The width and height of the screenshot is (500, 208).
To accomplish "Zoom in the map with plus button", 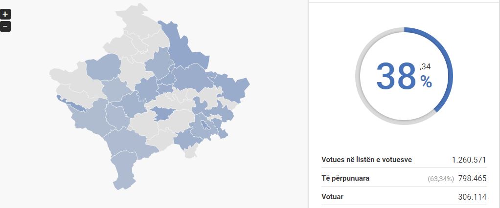I will pyautogui.click(x=5, y=14).
